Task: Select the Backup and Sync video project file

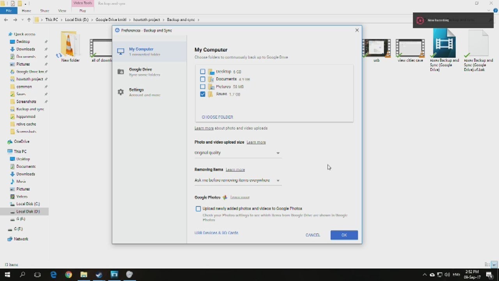Action: point(444,51)
